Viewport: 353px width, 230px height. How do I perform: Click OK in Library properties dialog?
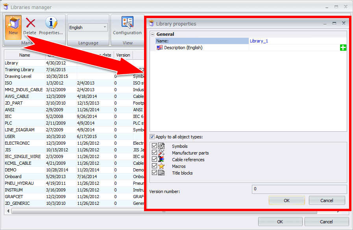(286, 201)
